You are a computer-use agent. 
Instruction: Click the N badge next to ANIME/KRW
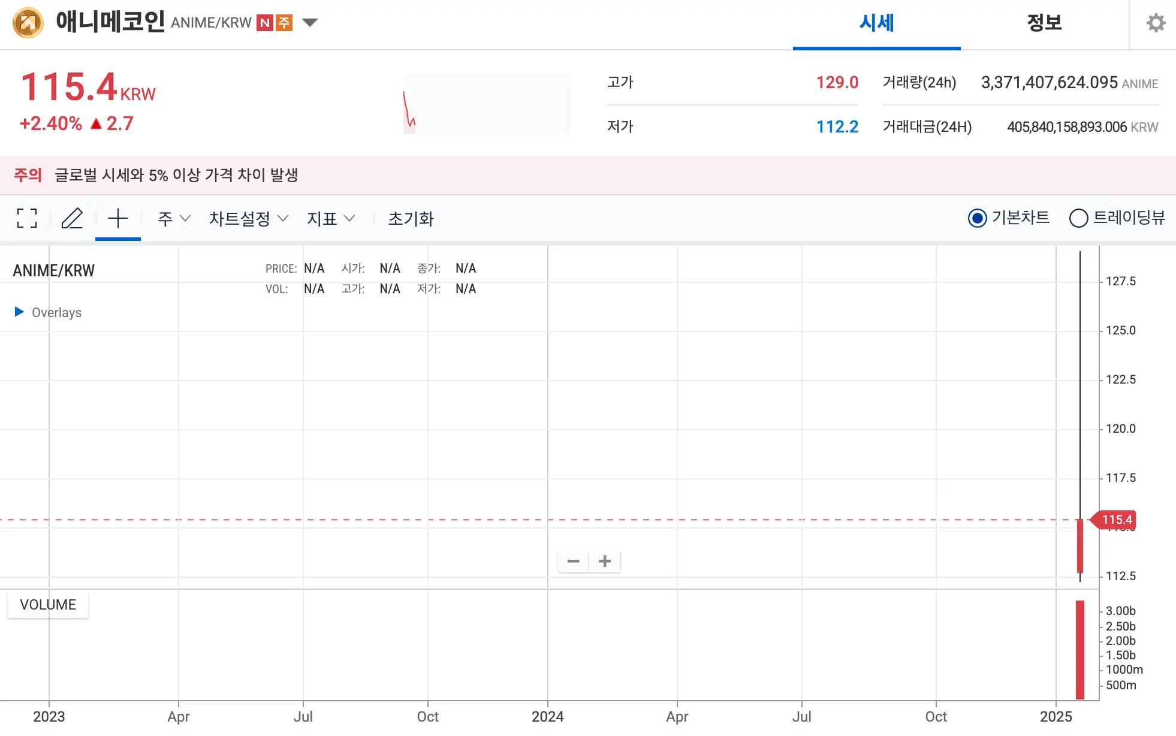[265, 22]
